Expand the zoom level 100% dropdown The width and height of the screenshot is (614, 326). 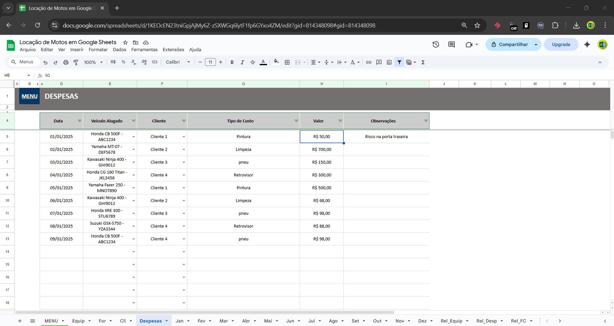[93, 62]
